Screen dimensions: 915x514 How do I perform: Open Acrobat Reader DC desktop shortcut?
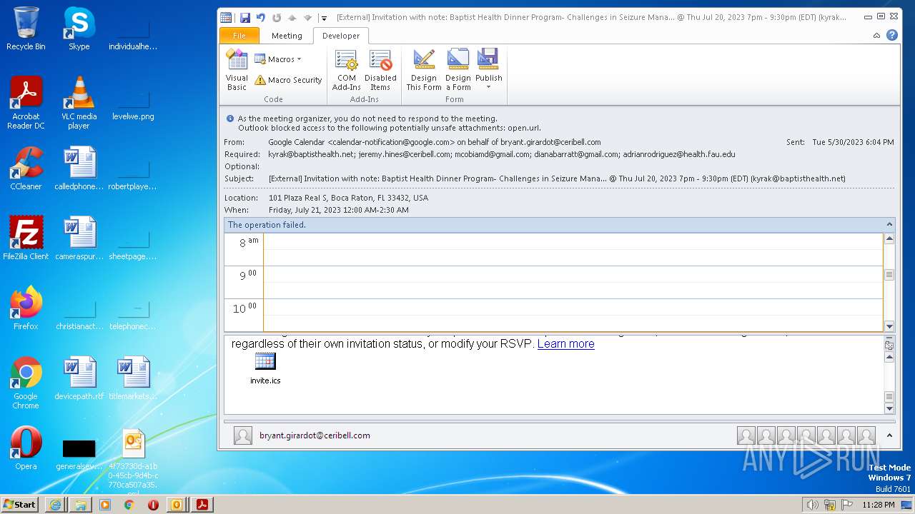click(x=26, y=103)
